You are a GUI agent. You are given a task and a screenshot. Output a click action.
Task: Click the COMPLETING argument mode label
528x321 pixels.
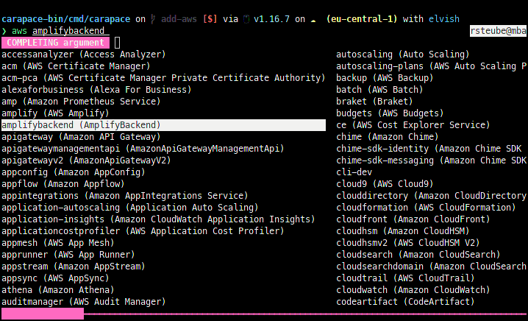click(55, 43)
